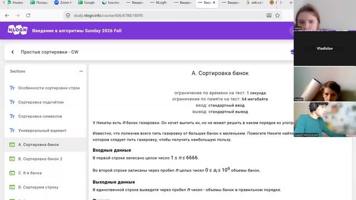Open text icon beside Особенности сортировки строк

(12, 88)
